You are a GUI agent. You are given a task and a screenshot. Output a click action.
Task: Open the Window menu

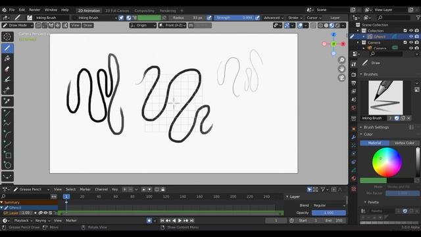[x=51, y=10]
